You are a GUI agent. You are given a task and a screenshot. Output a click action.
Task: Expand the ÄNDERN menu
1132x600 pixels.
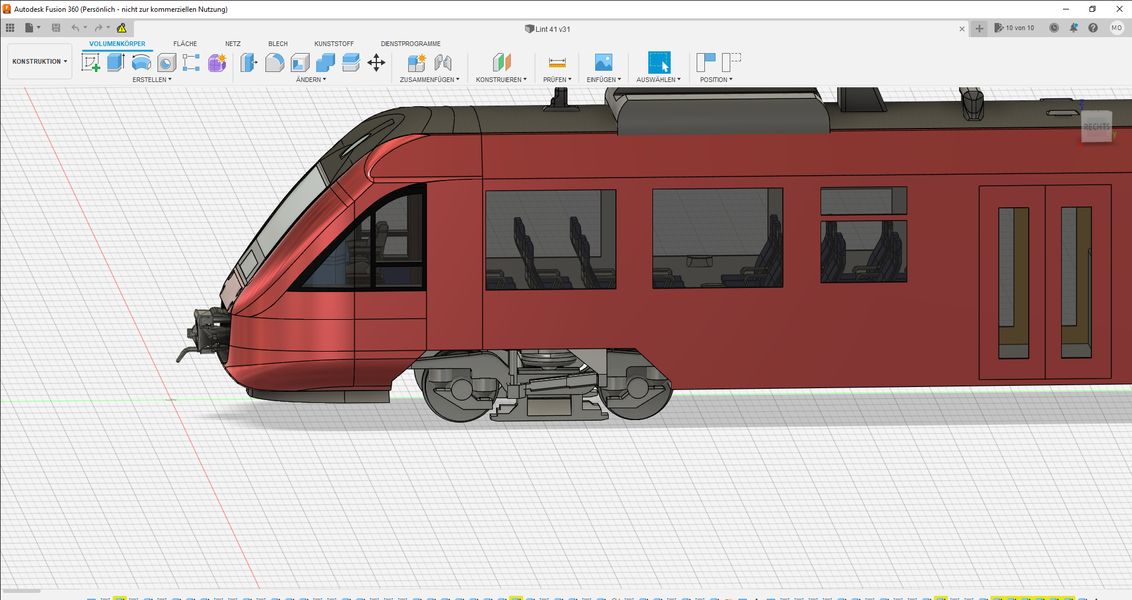pyautogui.click(x=311, y=80)
